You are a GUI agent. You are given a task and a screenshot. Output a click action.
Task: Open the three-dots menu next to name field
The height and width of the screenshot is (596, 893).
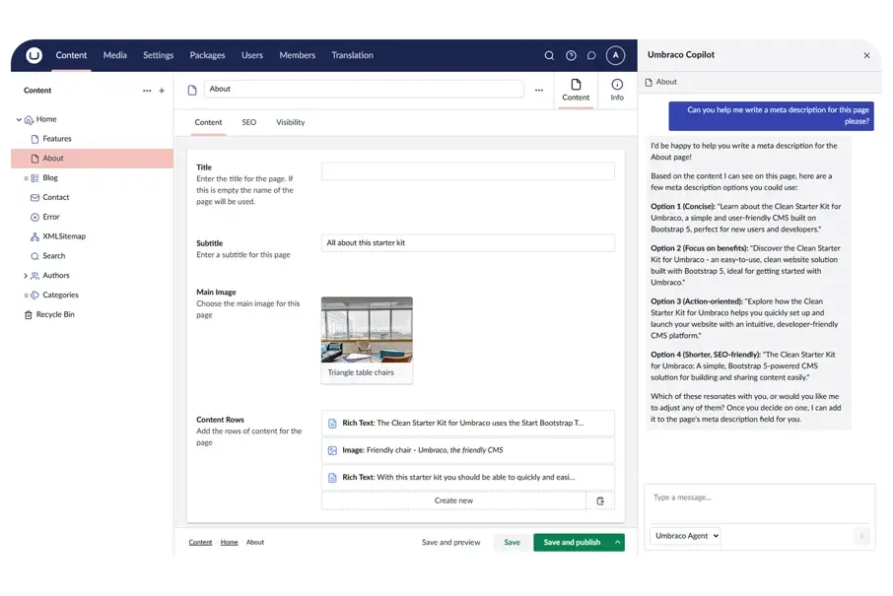[539, 90]
